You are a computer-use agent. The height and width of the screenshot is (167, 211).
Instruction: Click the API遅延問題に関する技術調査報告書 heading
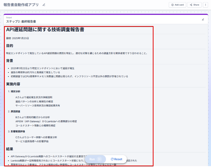point(45,30)
